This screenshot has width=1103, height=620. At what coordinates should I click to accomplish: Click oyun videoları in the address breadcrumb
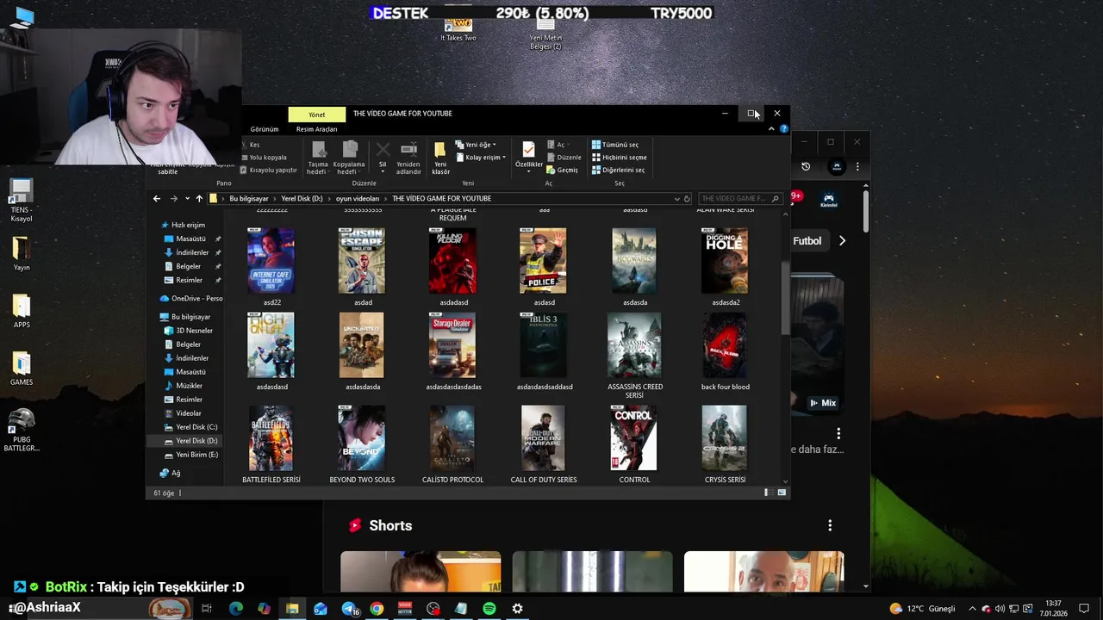click(357, 199)
